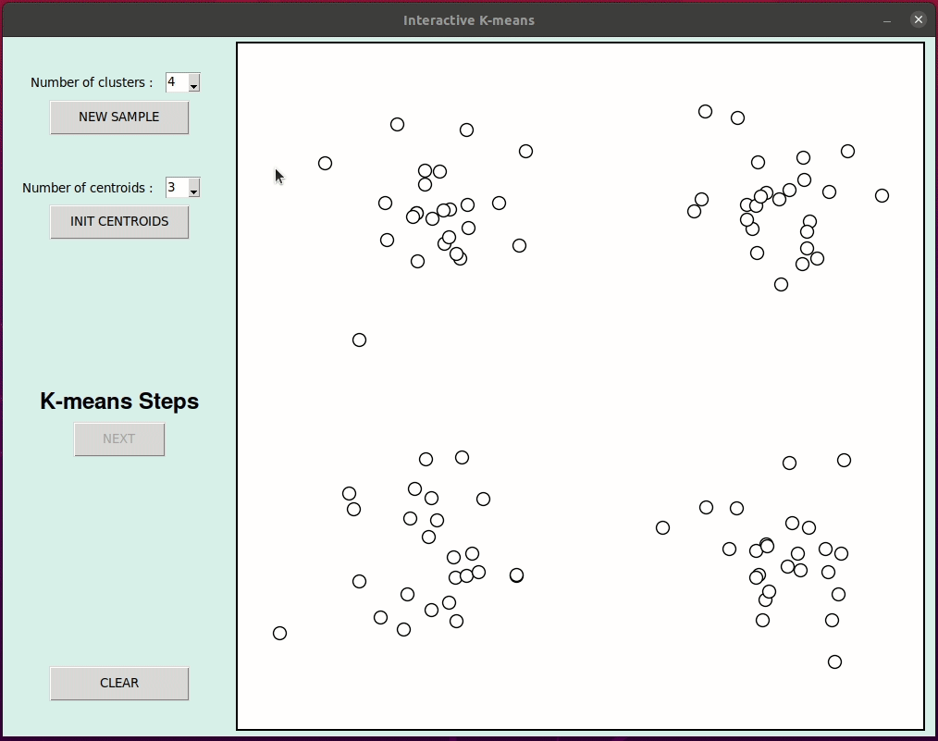Image resolution: width=938 pixels, height=741 pixels.
Task: Open the Number of clusters dropdown arrow
Action: pyautogui.click(x=194, y=82)
